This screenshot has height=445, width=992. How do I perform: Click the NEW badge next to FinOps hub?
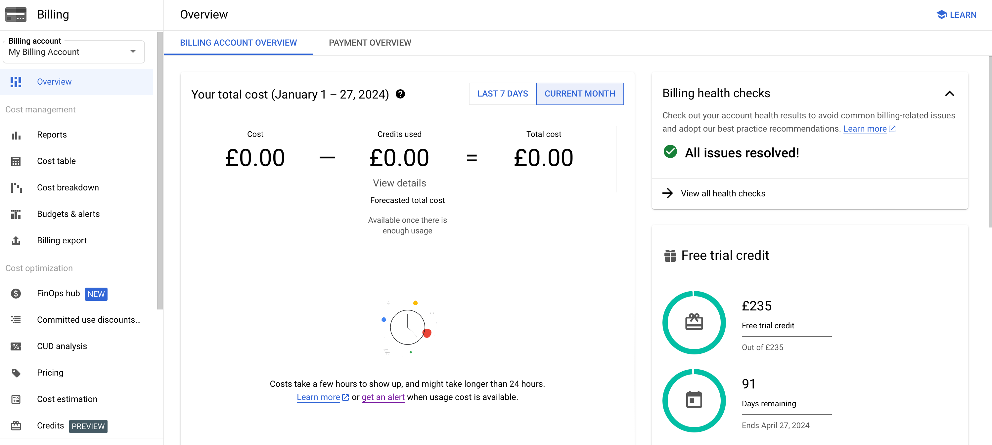(96, 294)
